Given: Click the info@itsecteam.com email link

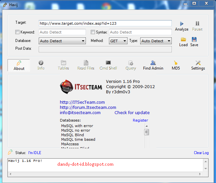Looking at the screenshot, I should (80, 113).
